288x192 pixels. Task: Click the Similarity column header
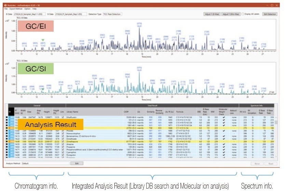coord(150,112)
